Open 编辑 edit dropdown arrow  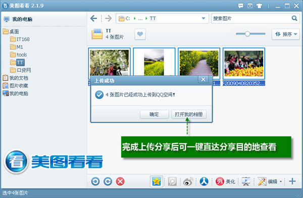[281, 181]
